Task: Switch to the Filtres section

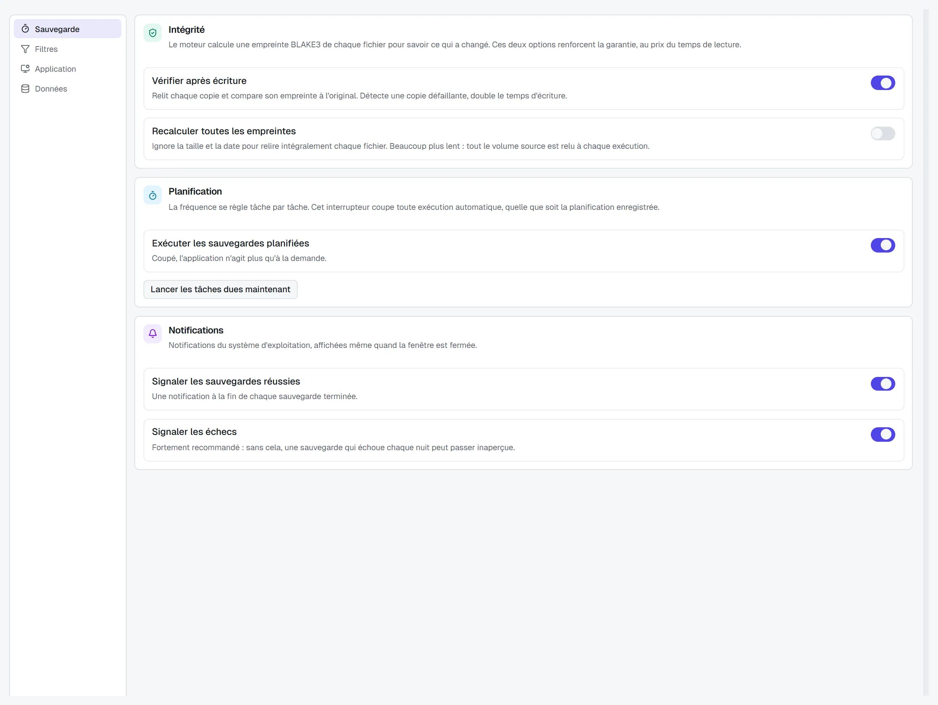Action: (x=68, y=49)
